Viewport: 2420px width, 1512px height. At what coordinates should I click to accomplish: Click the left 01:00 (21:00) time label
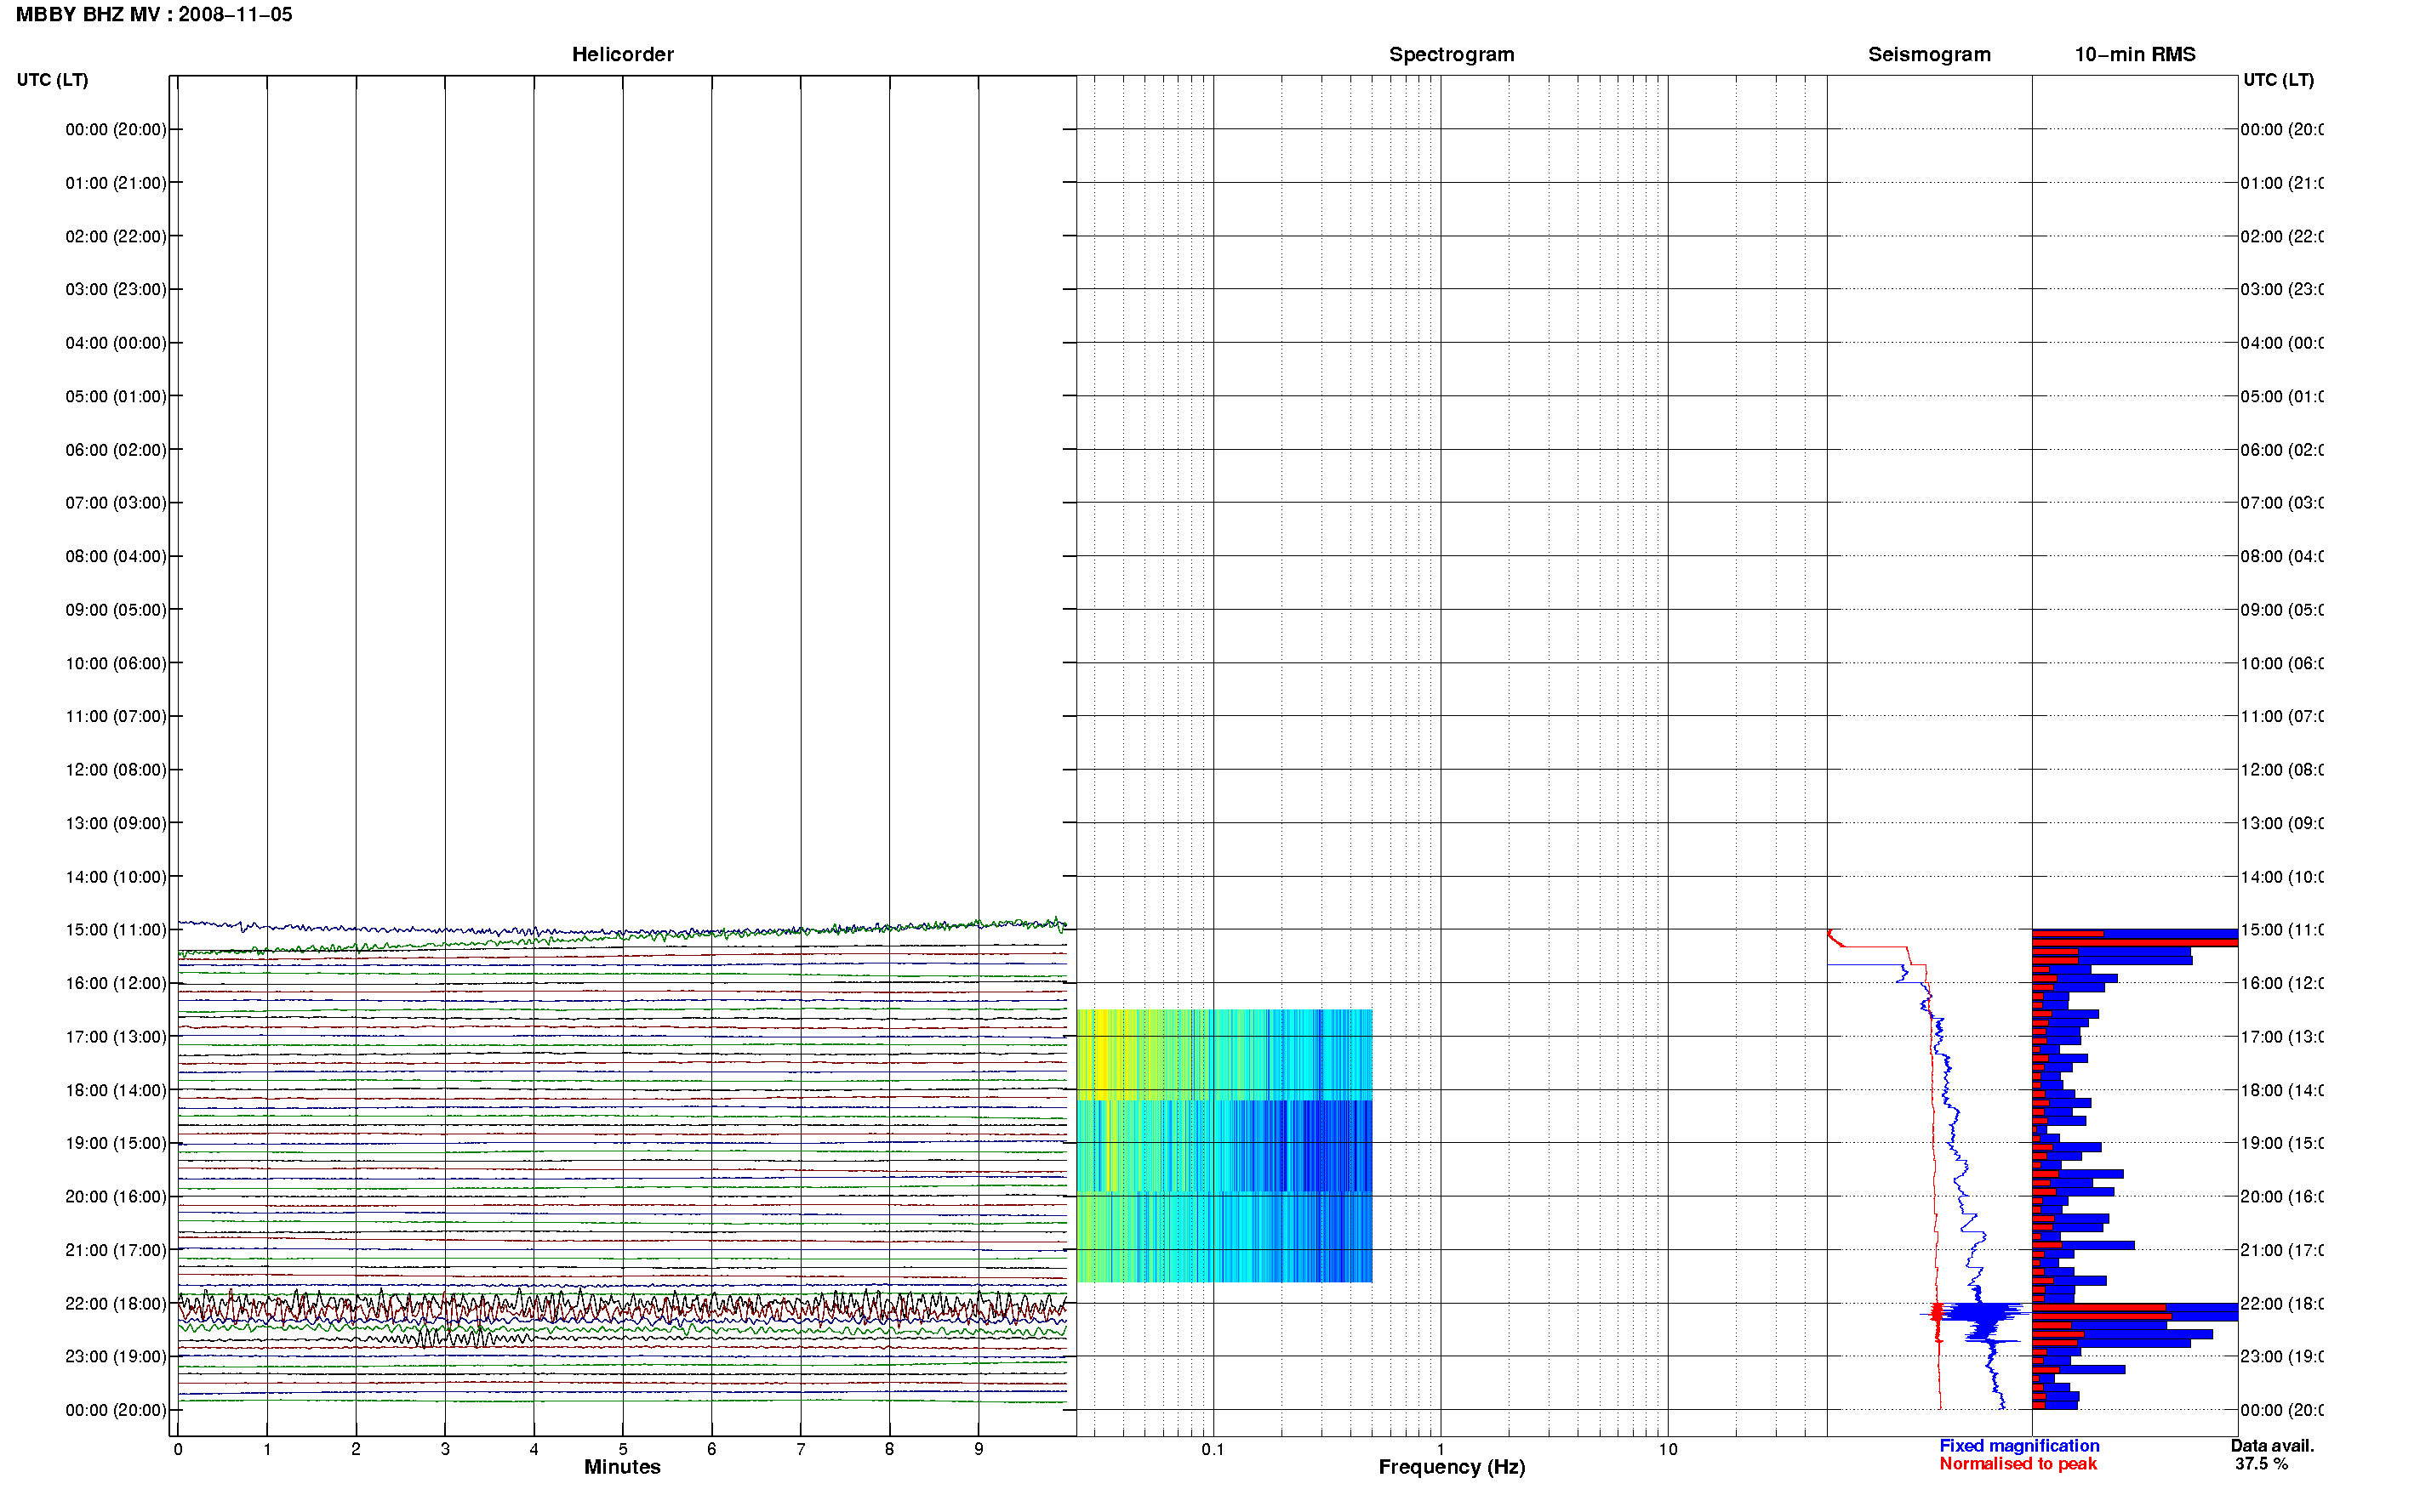point(116,183)
